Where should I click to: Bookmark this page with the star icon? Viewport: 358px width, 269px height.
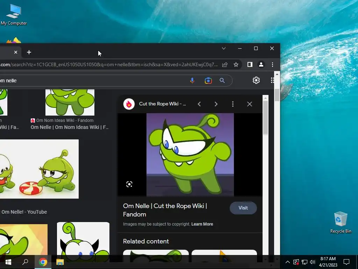[x=236, y=64]
